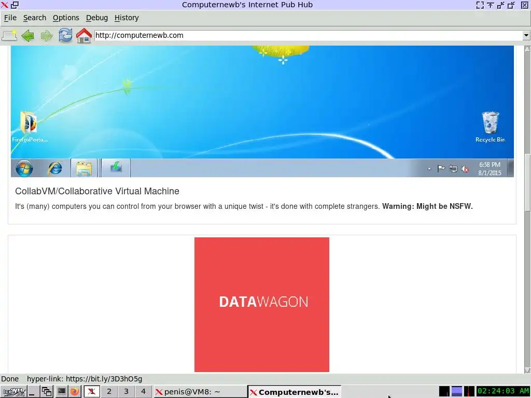The height and width of the screenshot is (398, 531).
Task: Click the CollabVM/Collaborative Virtual Machine heading
Action: [97, 191]
